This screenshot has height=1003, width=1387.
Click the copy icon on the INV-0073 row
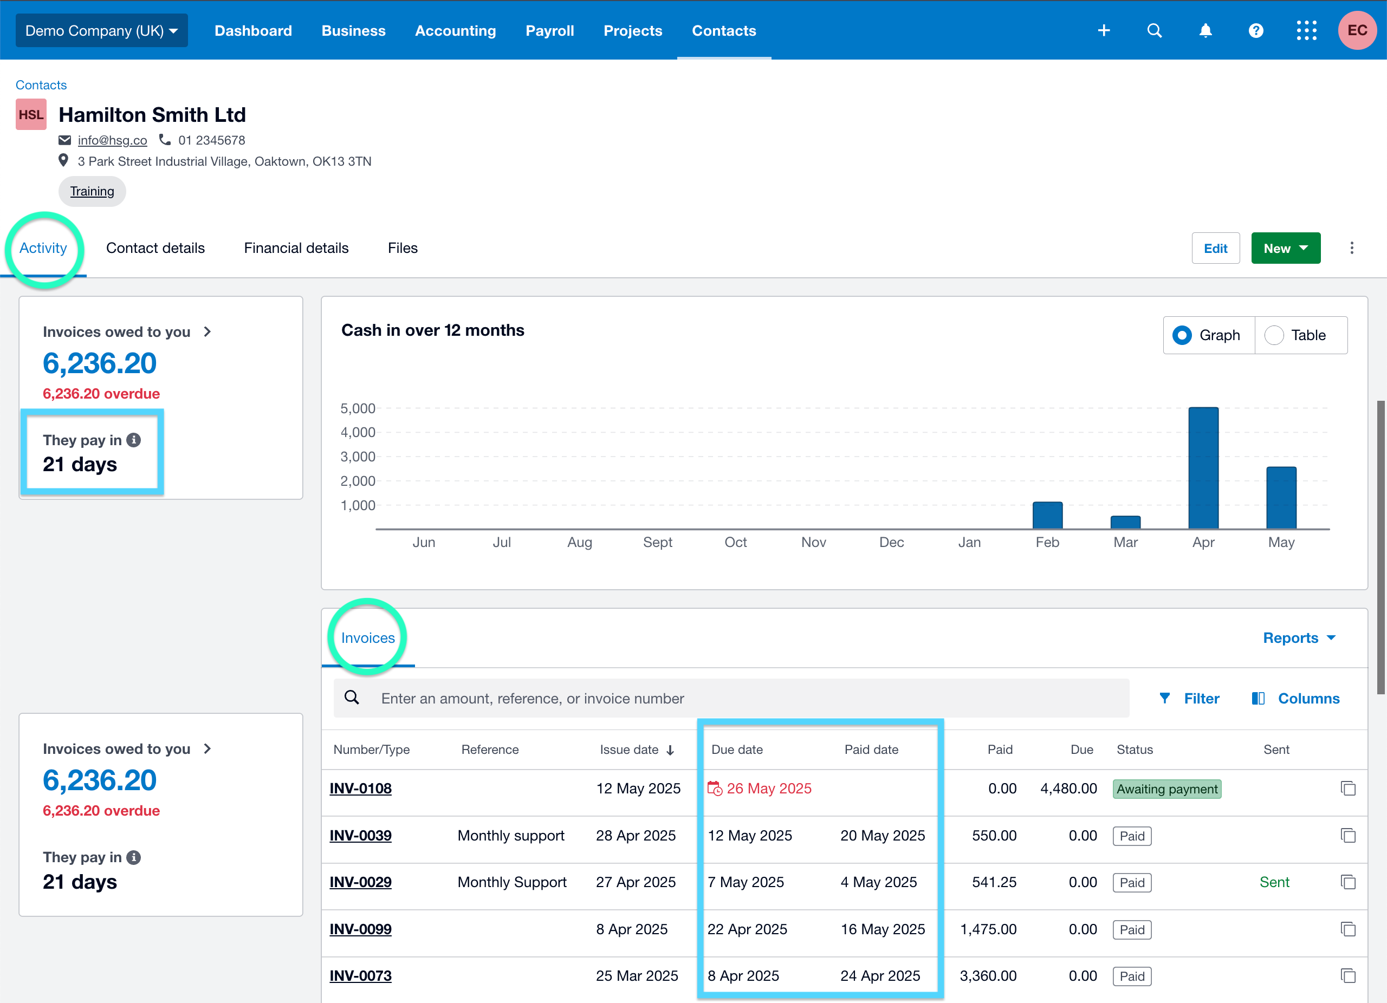point(1348,975)
